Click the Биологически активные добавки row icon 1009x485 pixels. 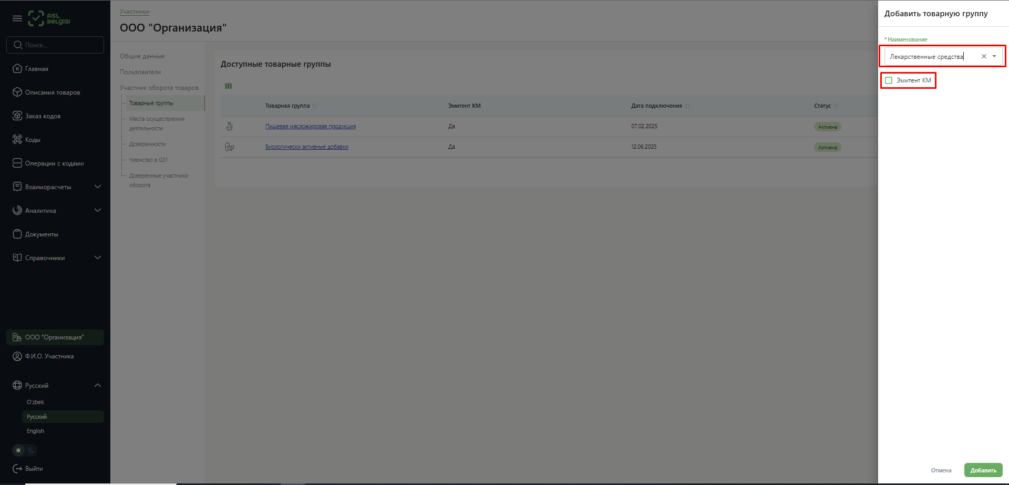tap(230, 147)
